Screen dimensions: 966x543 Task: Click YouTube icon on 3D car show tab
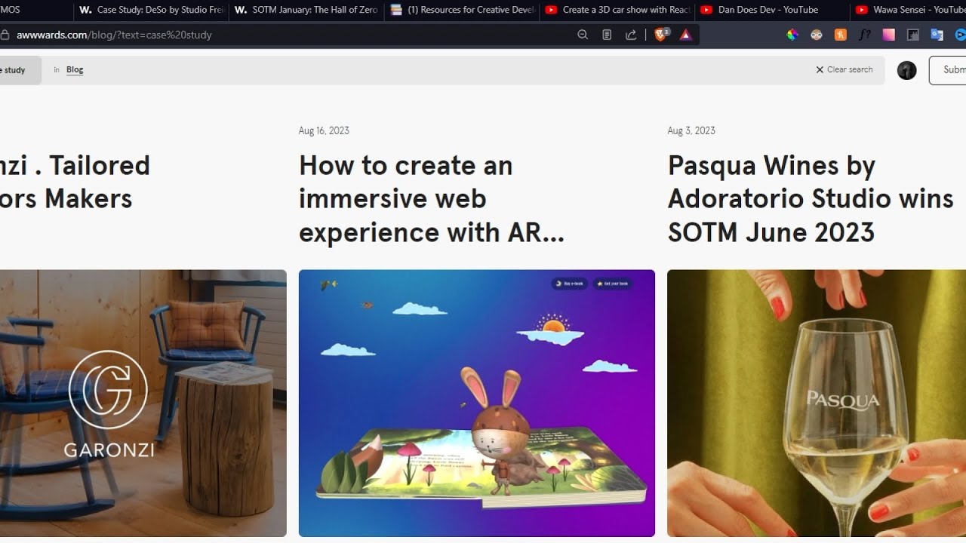point(552,10)
